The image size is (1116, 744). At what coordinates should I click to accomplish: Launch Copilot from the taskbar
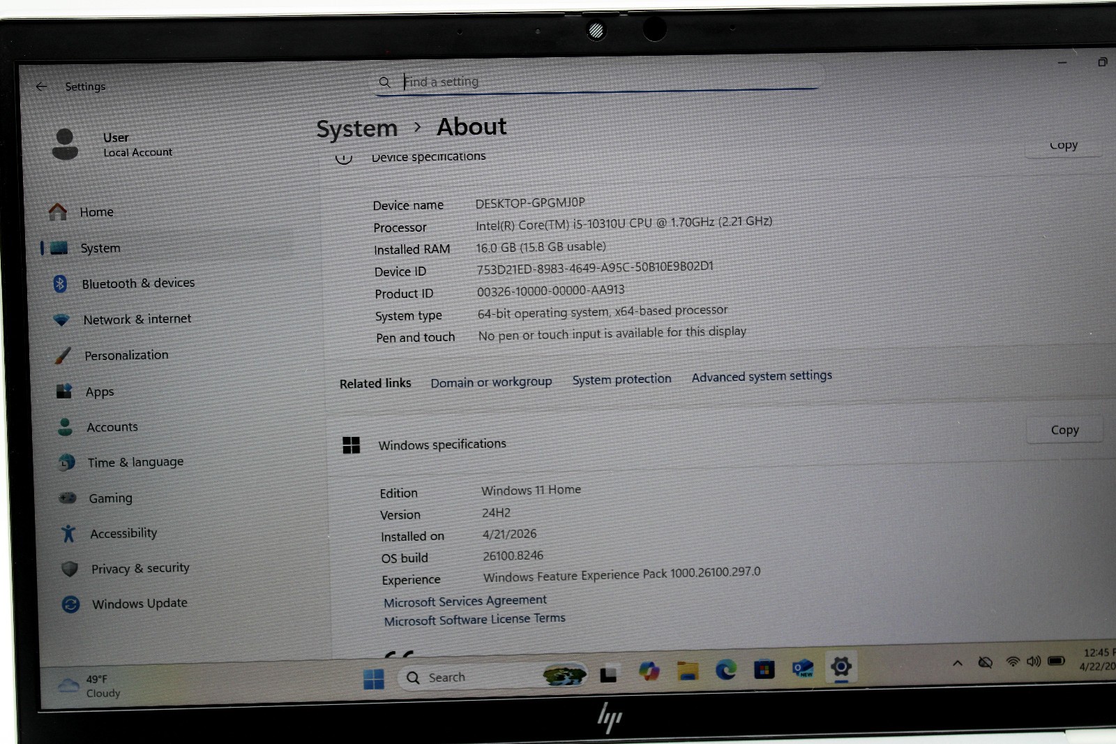pos(649,671)
